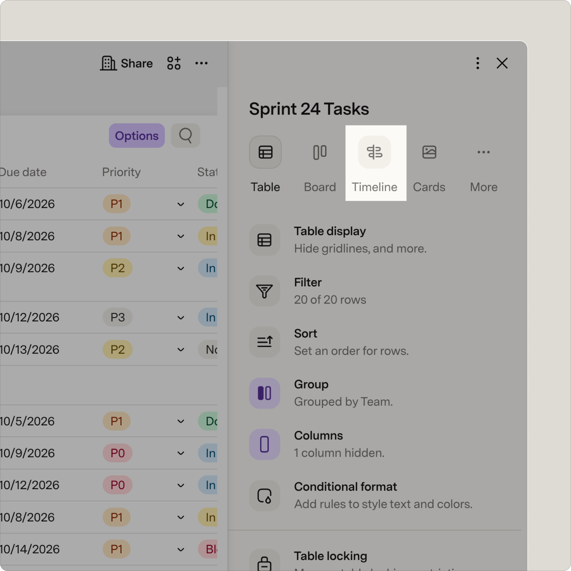The height and width of the screenshot is (571, 571).
Task: Close the Sprint 24 Tasks panel
Action: click(x=502, y=63)
